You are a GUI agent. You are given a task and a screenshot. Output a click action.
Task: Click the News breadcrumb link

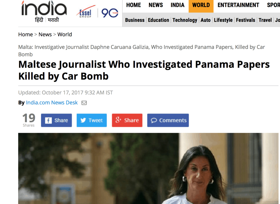click(x=45, y=34)
